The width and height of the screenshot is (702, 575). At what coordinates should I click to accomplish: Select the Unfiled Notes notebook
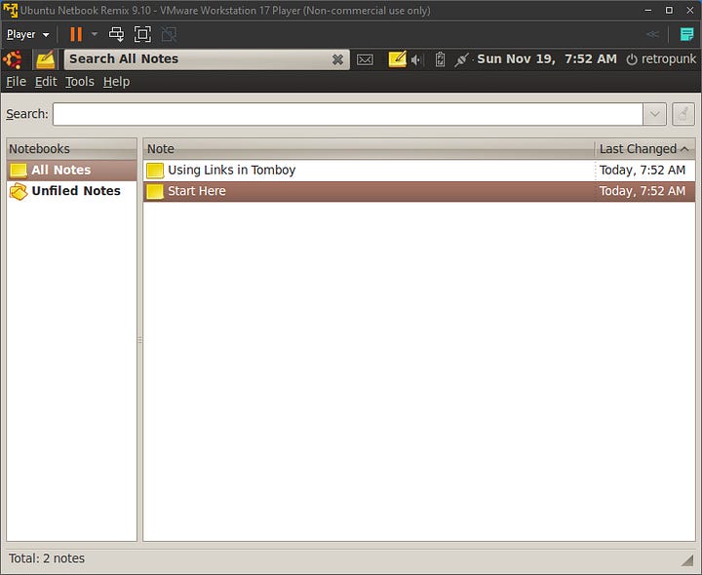71,191
